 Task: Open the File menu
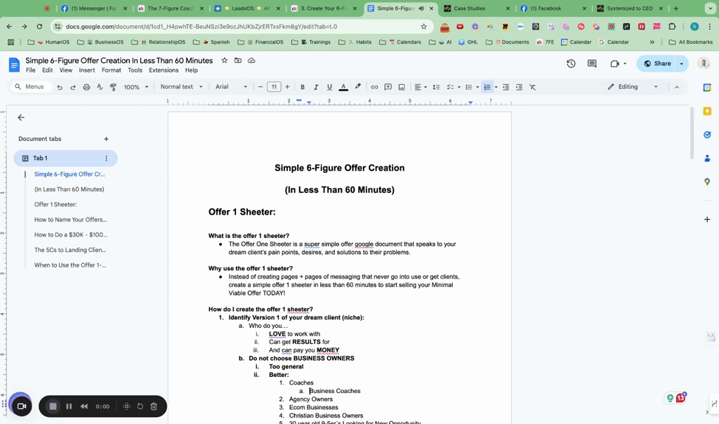click(x=31, y=70)
